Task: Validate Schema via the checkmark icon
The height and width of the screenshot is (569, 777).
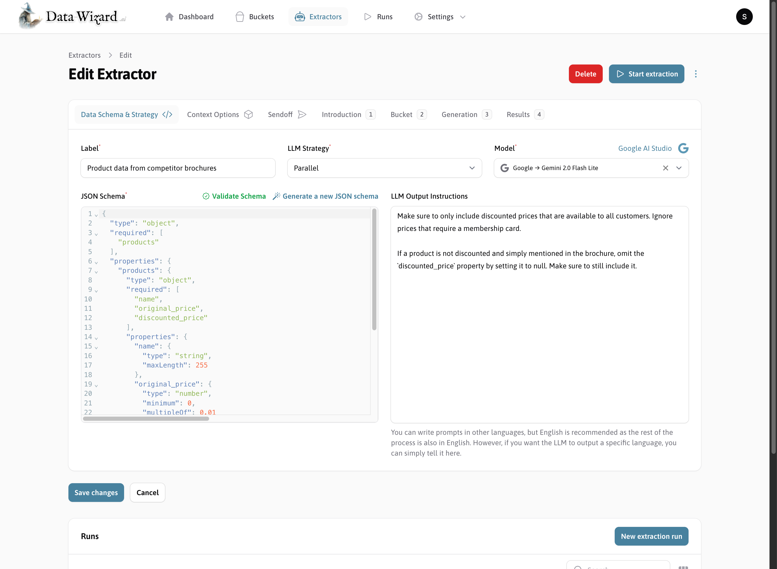Action: point(206,196)
